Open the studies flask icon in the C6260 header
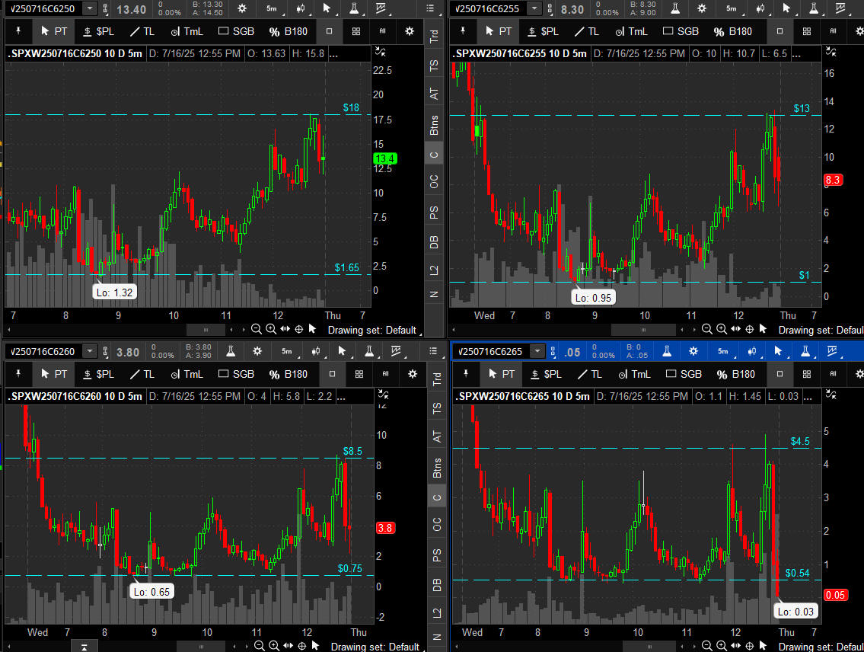 (228, 351)
